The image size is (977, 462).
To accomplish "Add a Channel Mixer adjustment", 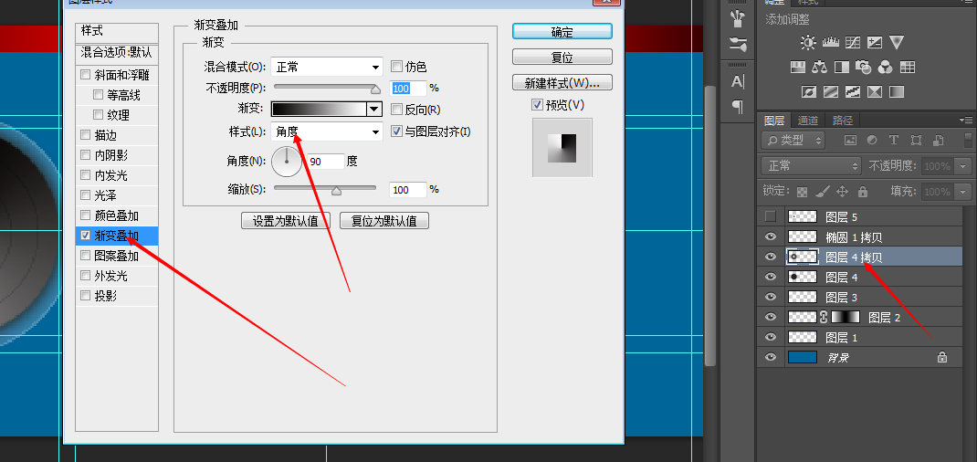I will pos(885,67).
